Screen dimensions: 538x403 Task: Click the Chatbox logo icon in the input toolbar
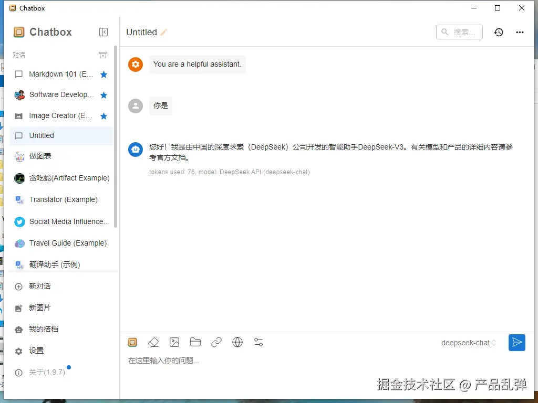[x=132, y=342]
